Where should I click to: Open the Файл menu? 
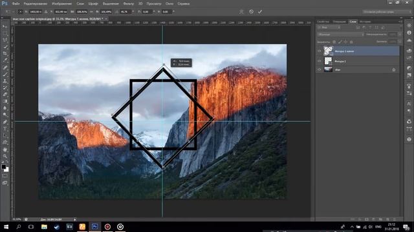tap(16, 4)
